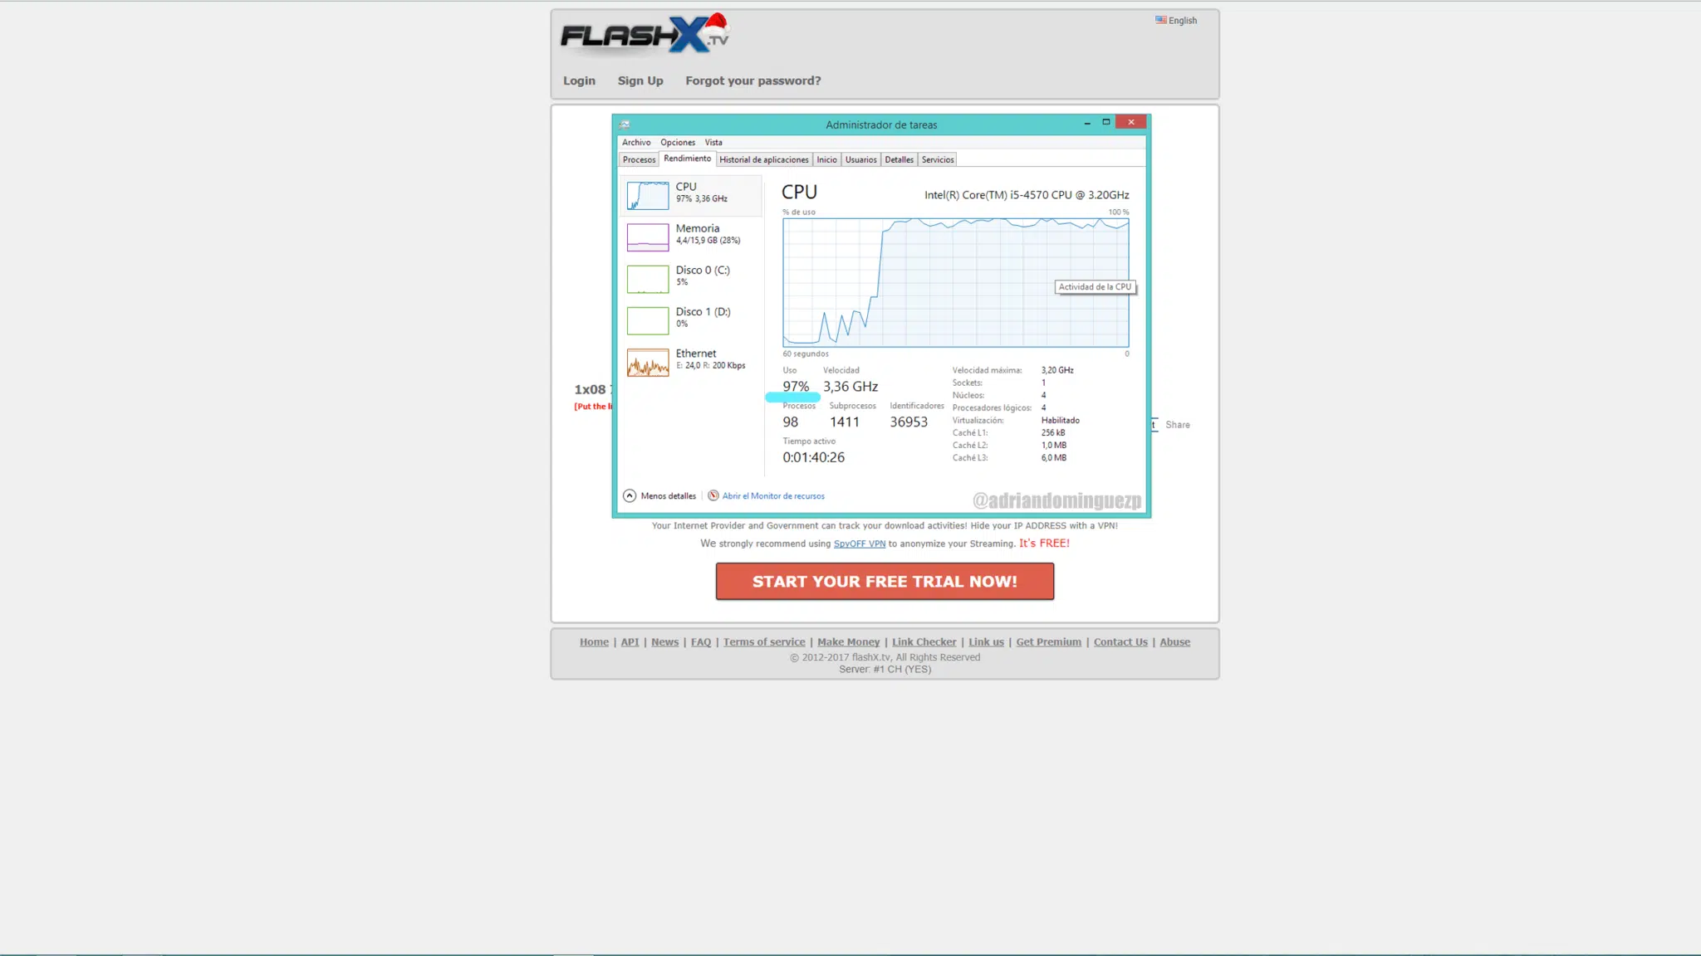The image size is (1701, 956).
Task: Switch to the Usuarios tab
Action: tap(860, 159)
